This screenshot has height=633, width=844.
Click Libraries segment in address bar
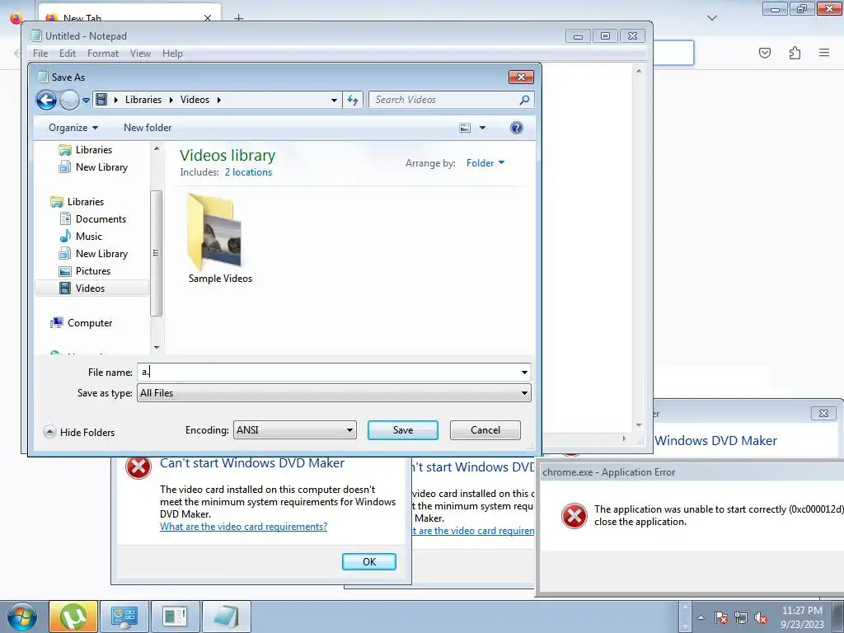[143, 100]
